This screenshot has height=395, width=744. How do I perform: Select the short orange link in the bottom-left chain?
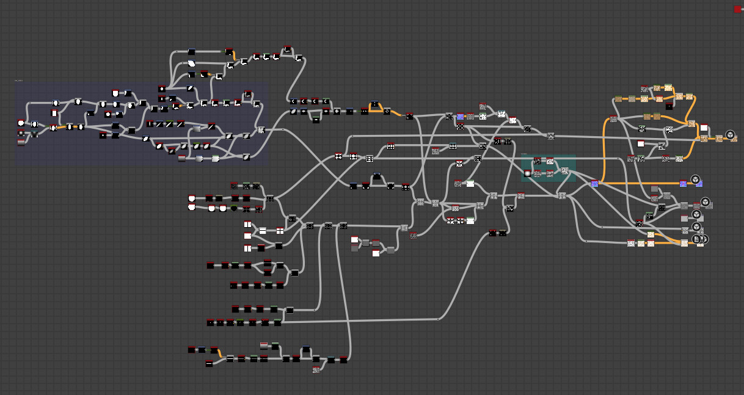click(x=219, y=354)
